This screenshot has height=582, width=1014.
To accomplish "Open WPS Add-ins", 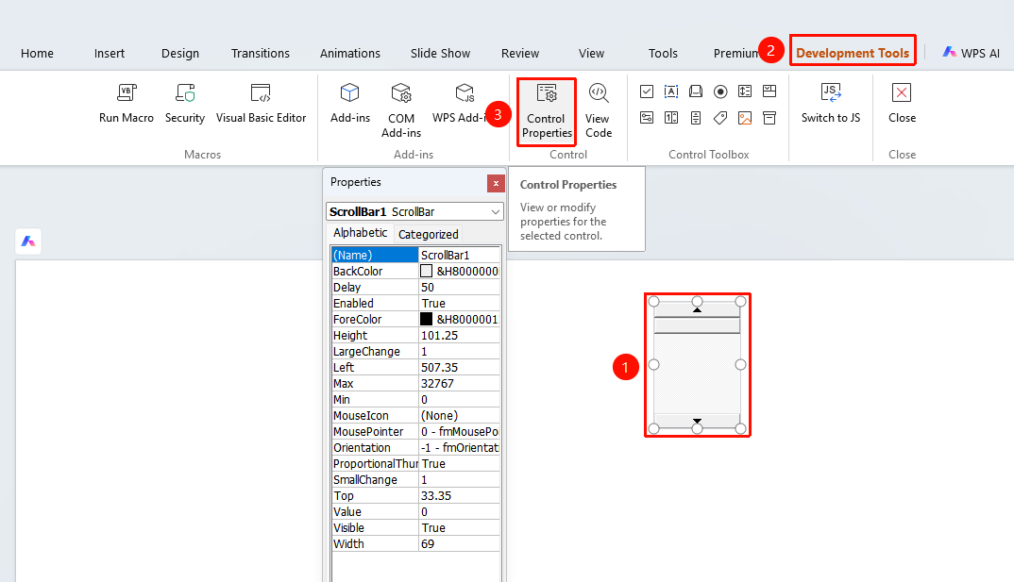I will point(464,104).
